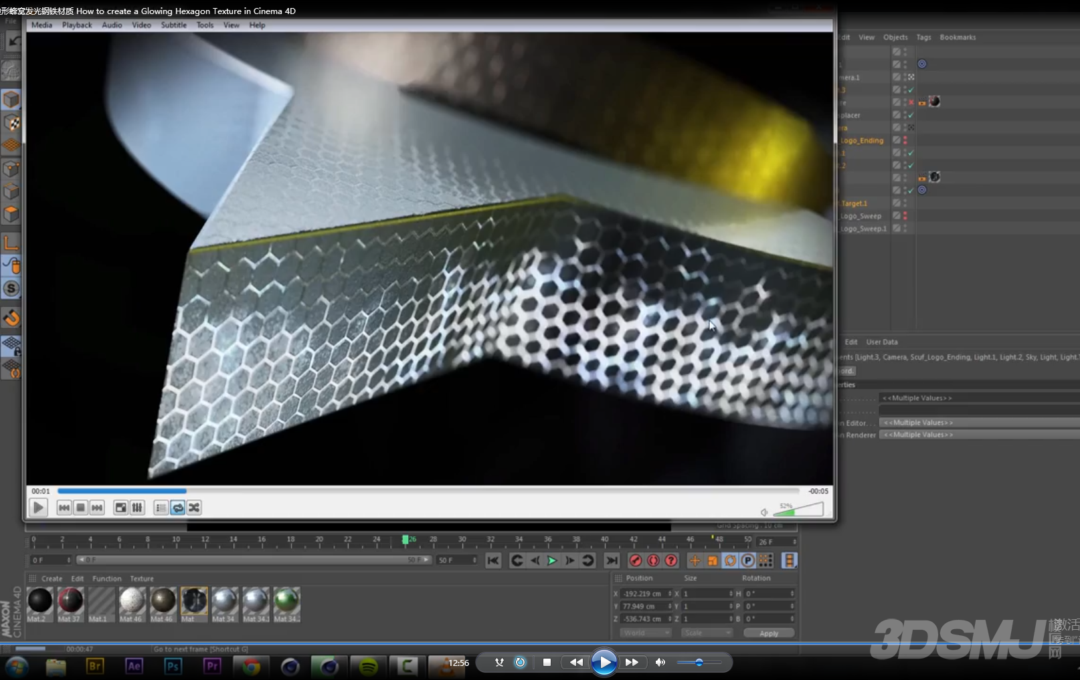Play the Cinema 4D animation forwards
1080x680 pixels.
tap(552, 560)
